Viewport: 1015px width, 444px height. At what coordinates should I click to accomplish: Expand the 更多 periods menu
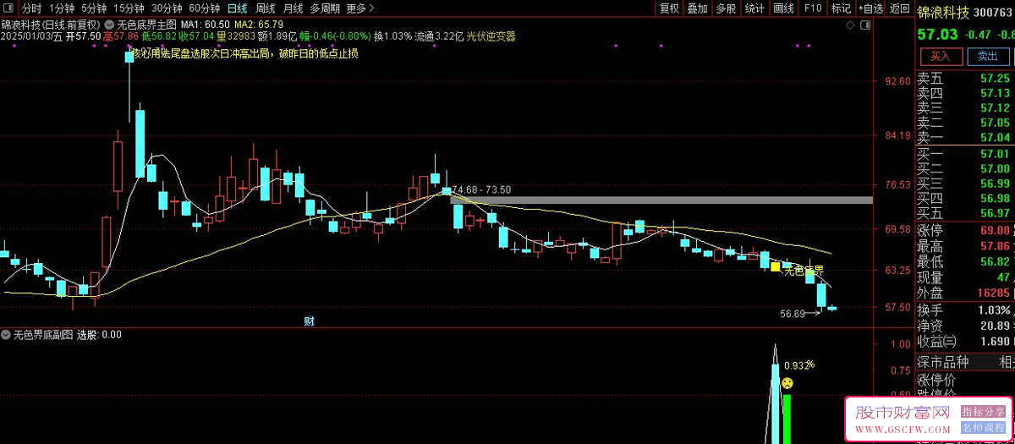point(360,8)
